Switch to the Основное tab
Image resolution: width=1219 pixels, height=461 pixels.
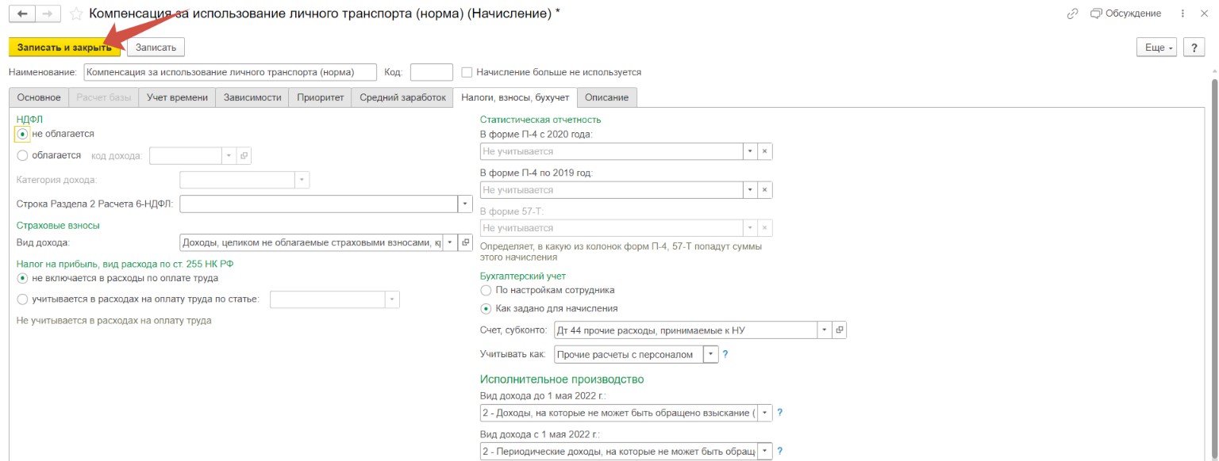[38, 97]
